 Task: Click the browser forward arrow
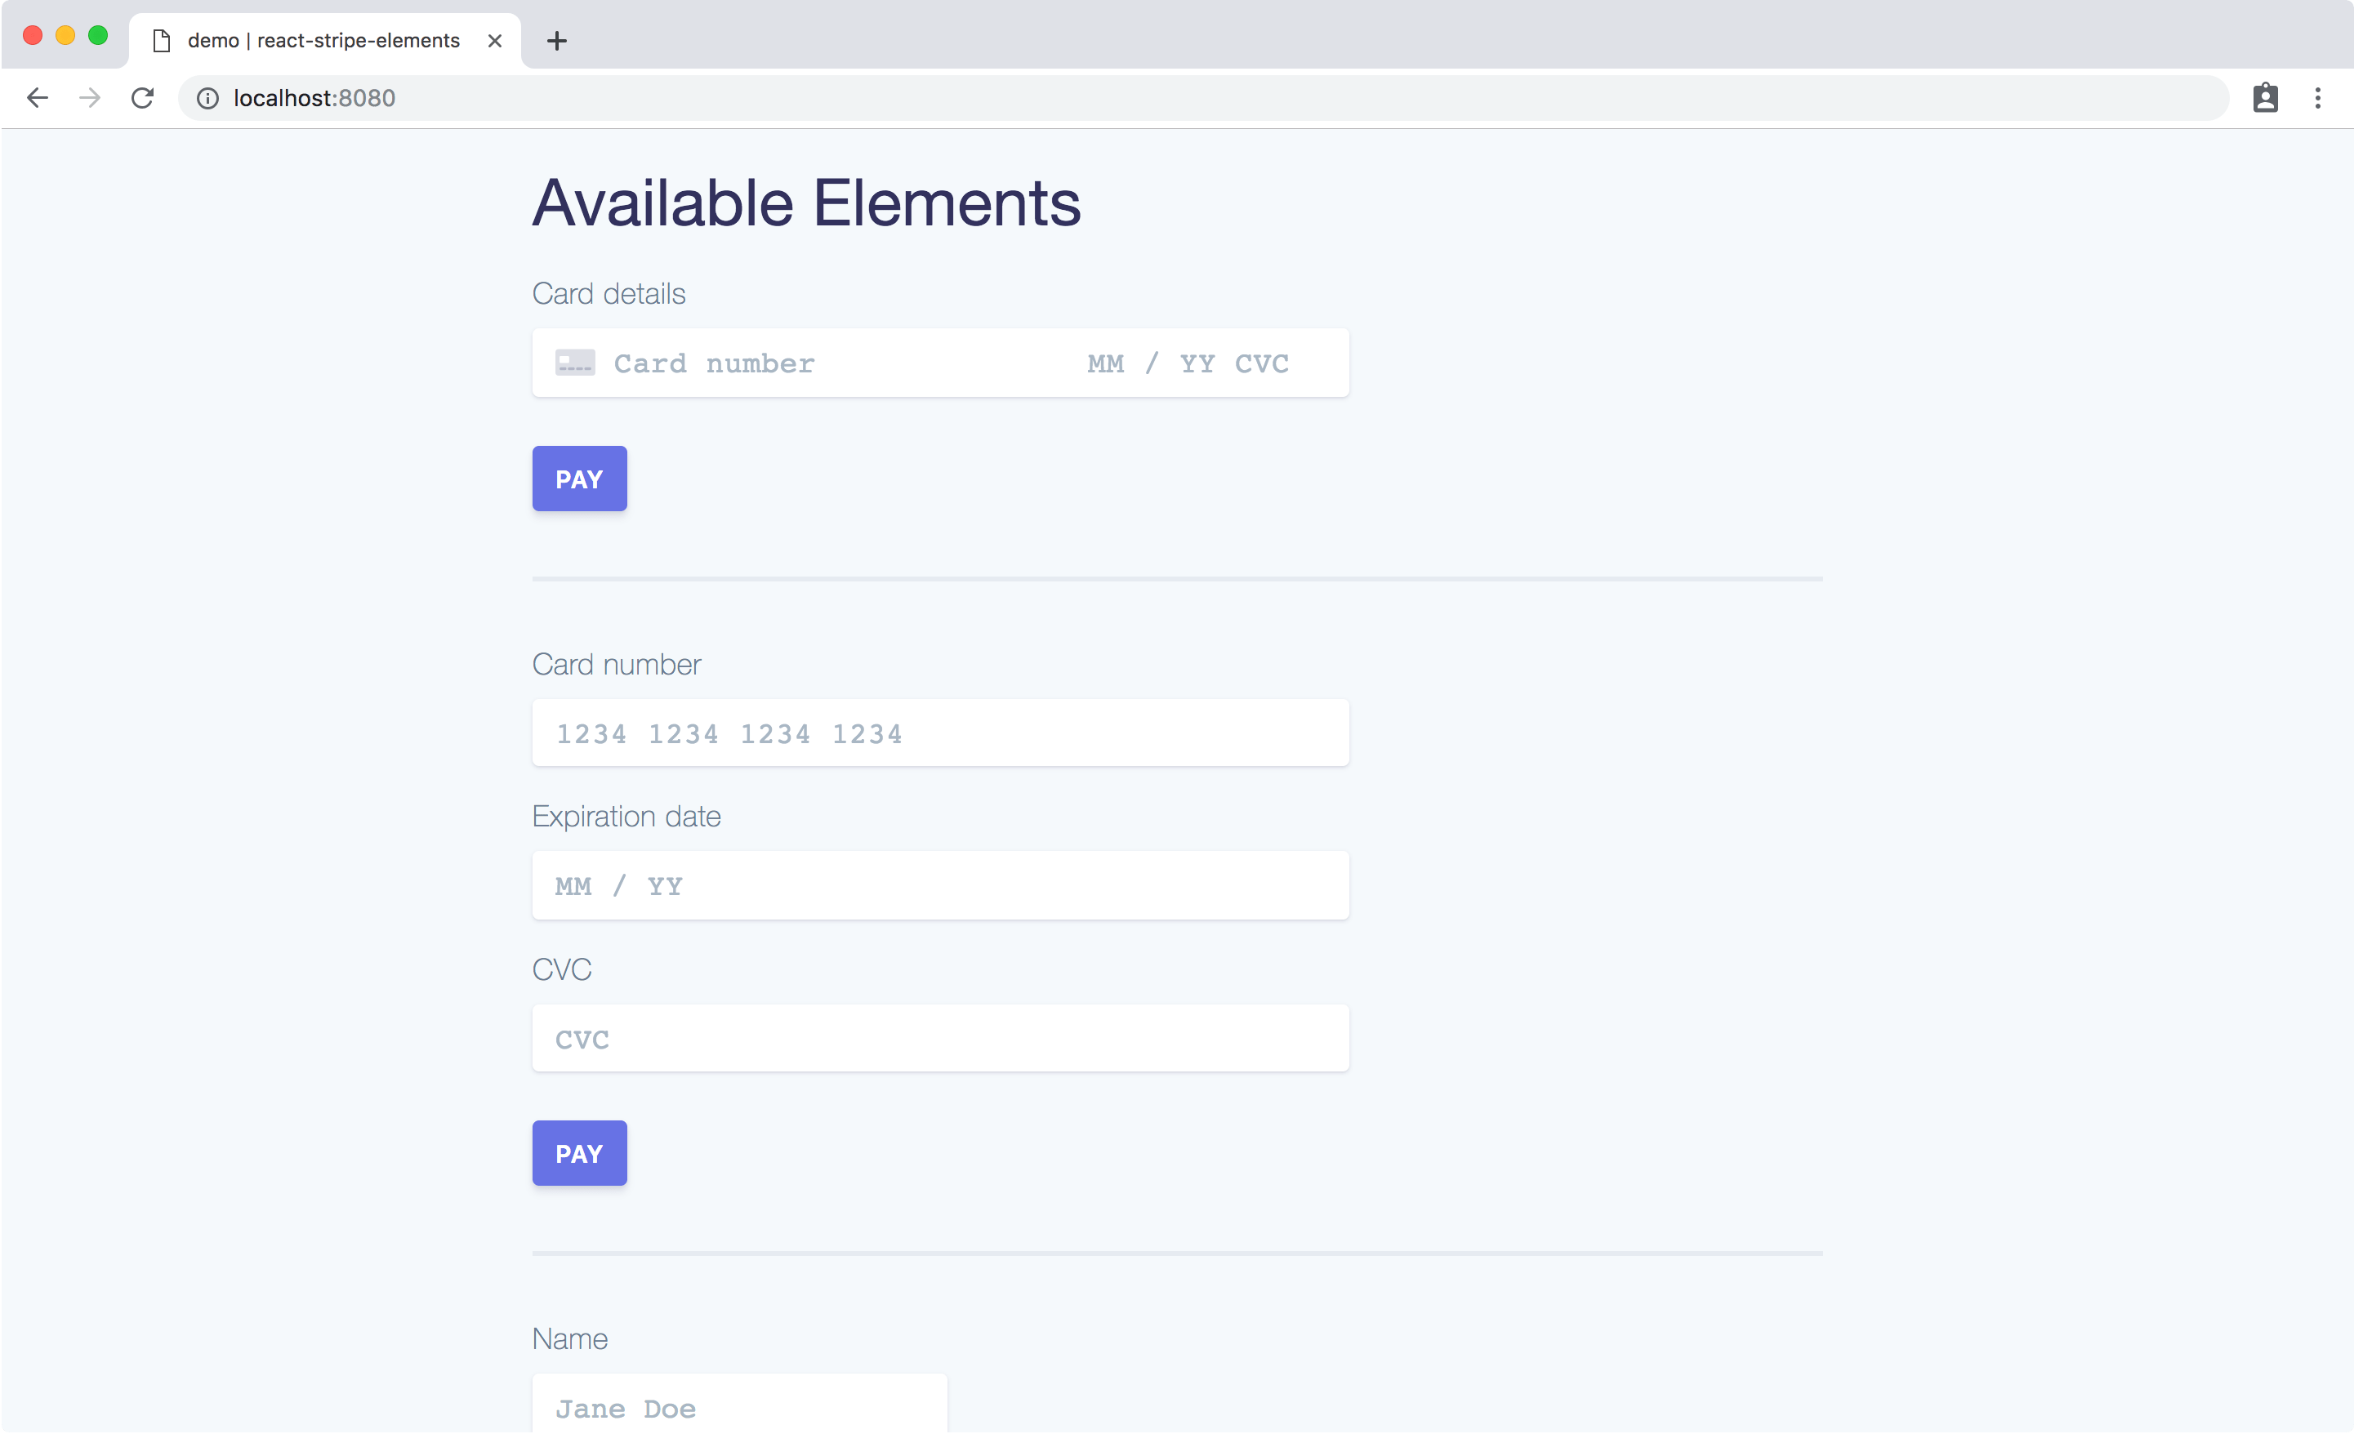pos(89,97)
